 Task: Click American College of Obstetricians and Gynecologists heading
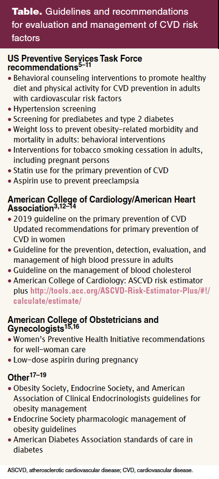pyautogui.click(x=83, y=324)
